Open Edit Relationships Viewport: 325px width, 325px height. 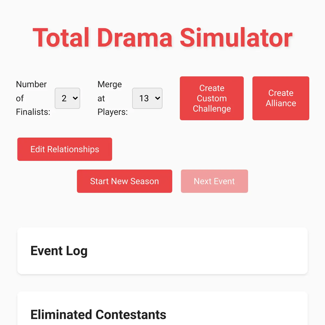[64, 149]
